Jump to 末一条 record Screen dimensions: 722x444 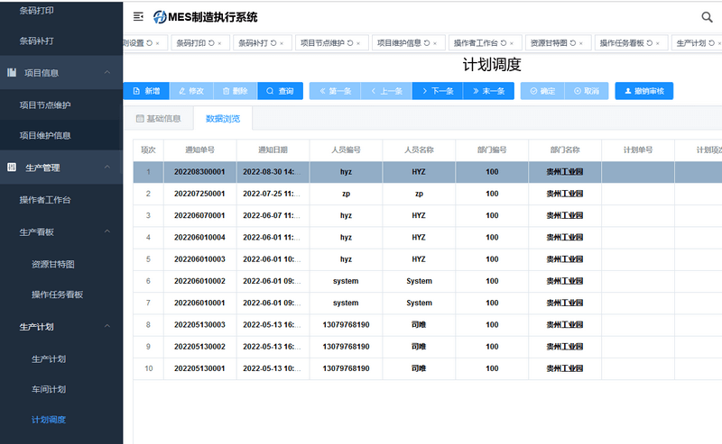488,91
